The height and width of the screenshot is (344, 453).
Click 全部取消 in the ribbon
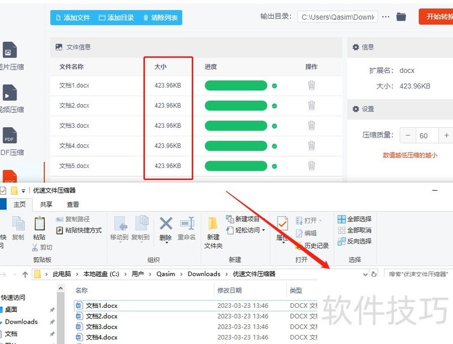(x=354, y=230)
